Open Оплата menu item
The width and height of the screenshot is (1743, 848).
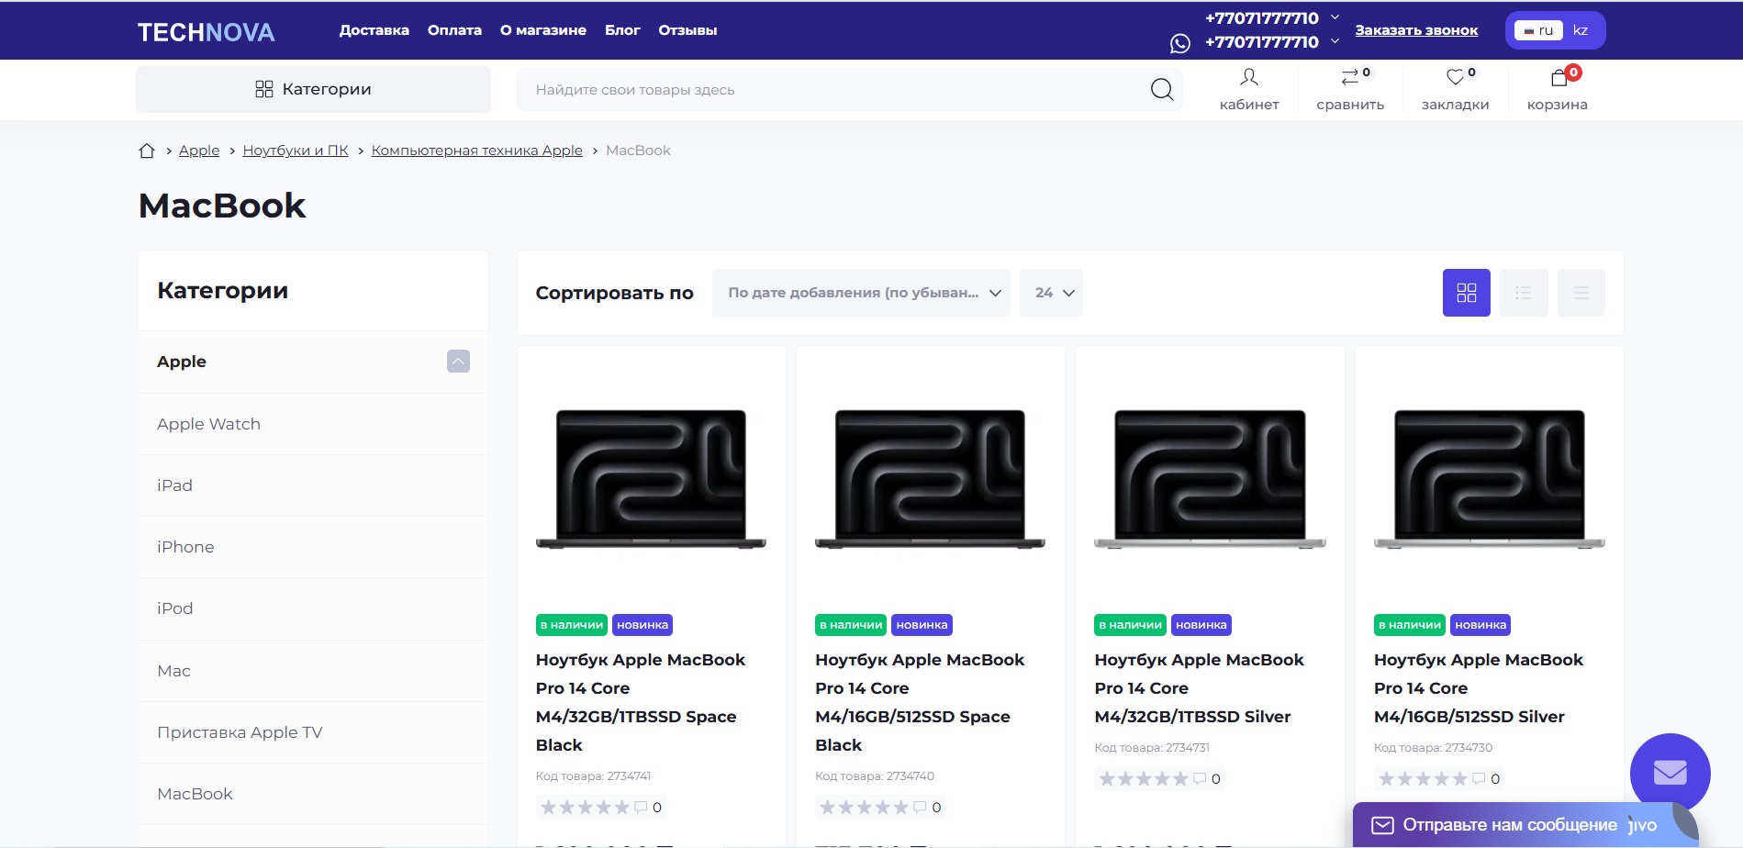[x=454, y=30]
